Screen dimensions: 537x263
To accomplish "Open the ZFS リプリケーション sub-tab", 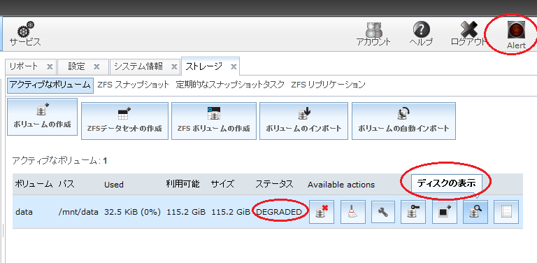I will (x=328, y=85).
